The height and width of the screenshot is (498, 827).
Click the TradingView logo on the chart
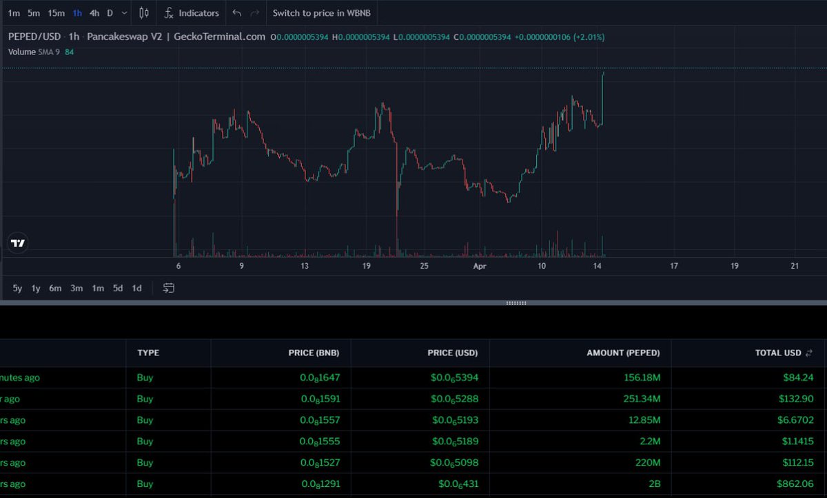click(17, 242)
